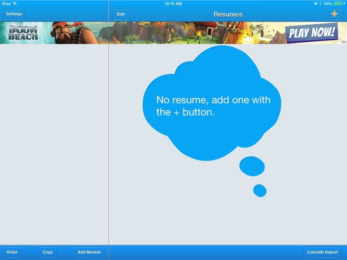Tap the charging bolt icon in the status bar

coord(344,4)
